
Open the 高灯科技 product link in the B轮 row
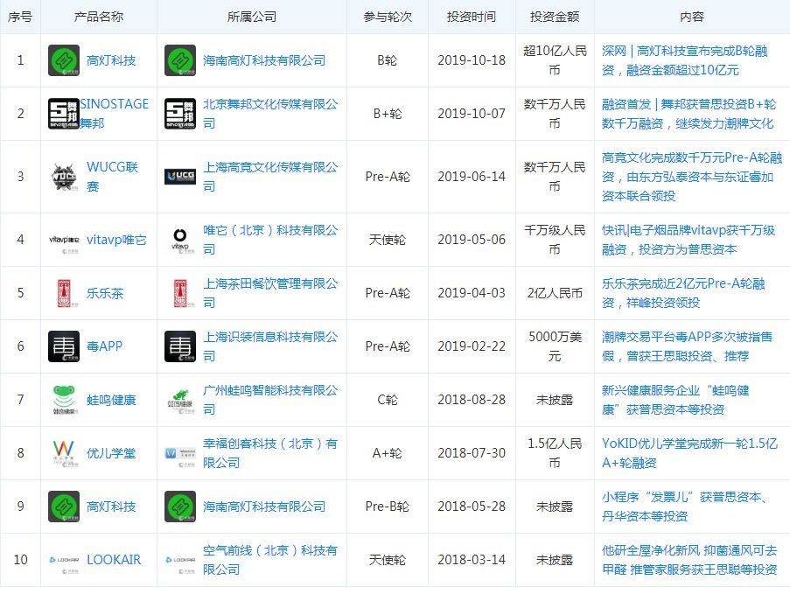pyautogui.click(x=111, y=60)
